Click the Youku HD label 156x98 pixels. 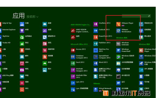click(6, 43)
